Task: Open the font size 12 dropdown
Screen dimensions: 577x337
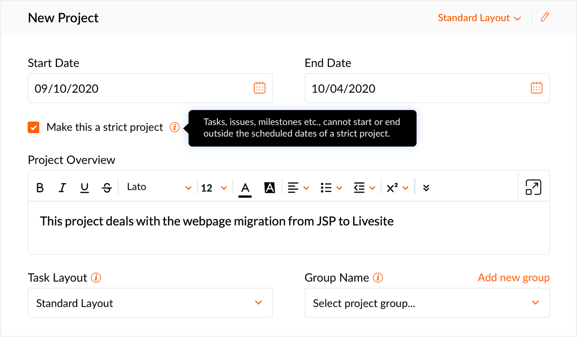Action: (214, 188)
